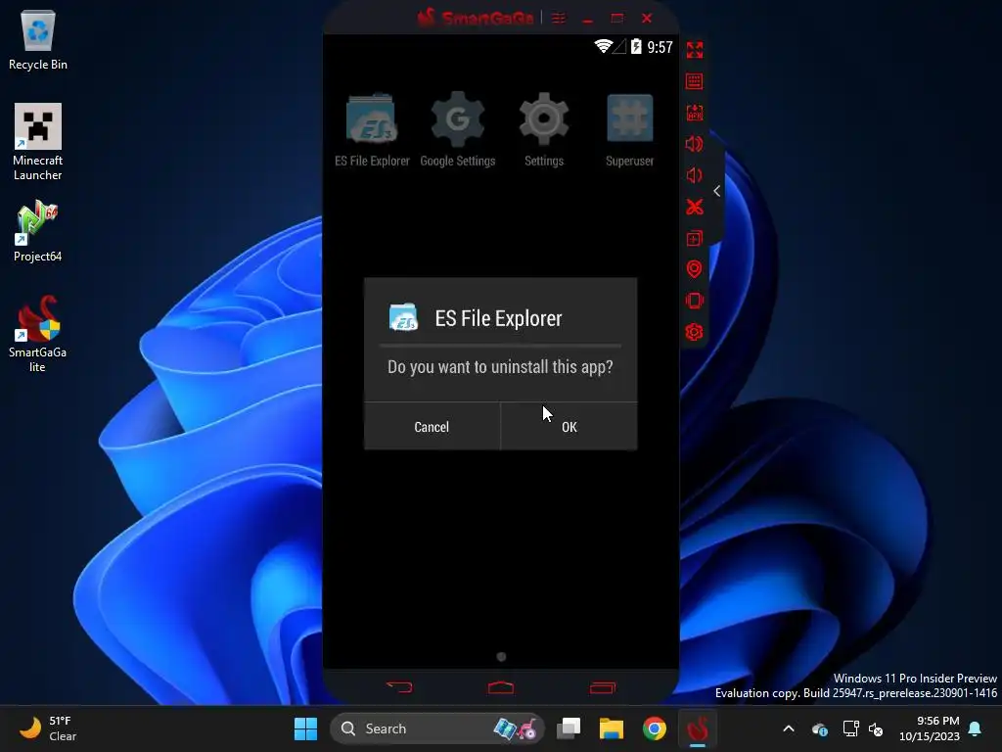Click 'Do you want to uninstall this app?' text
The width and height of the screenshot is (1002, 752).
click(x=500, y=367)
